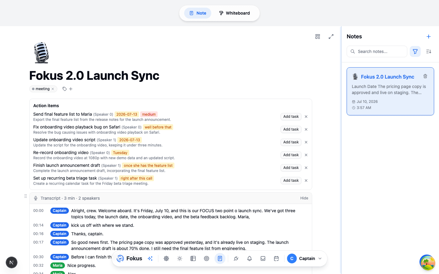The height and width of the screenshot is (274, 439).
Task: Open the inbox tray icon in dock
Action: [263, 258]
